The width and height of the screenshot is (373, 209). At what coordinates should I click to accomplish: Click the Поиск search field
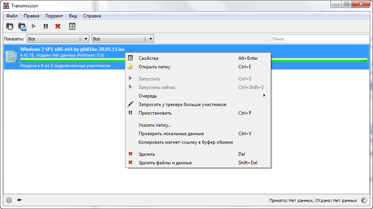click(x=320, y=39)
